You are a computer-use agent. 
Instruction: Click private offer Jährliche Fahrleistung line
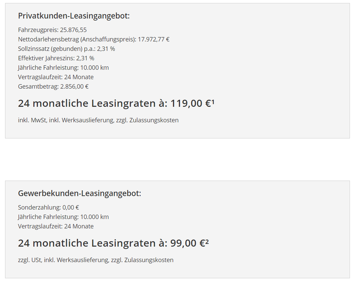63,68
